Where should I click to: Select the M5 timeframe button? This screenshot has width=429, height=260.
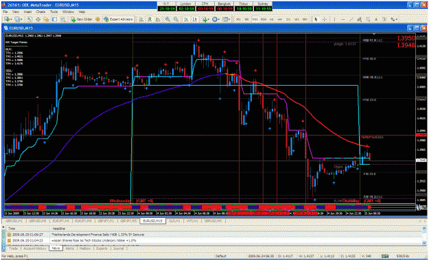(247, 19)
